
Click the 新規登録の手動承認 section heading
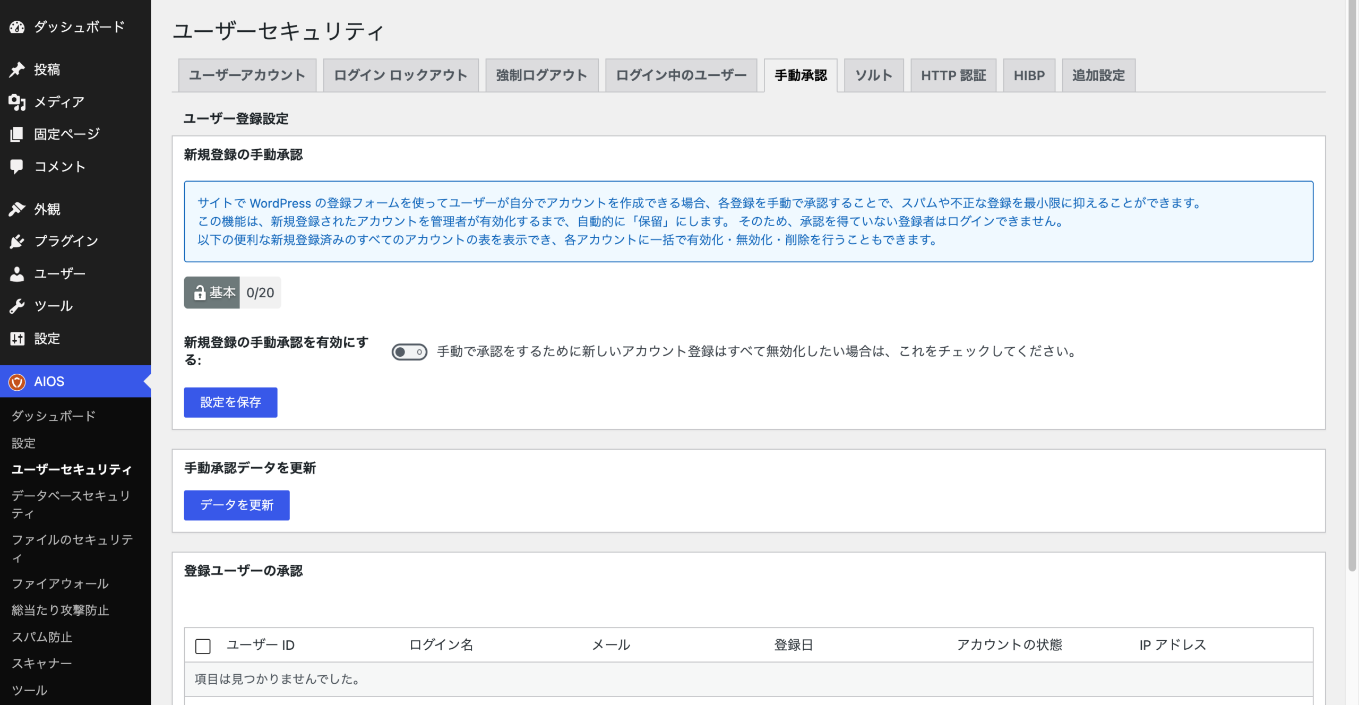pos(243,155)
